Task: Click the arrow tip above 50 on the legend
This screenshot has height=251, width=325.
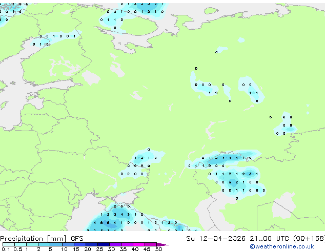Action: point(162,244)
